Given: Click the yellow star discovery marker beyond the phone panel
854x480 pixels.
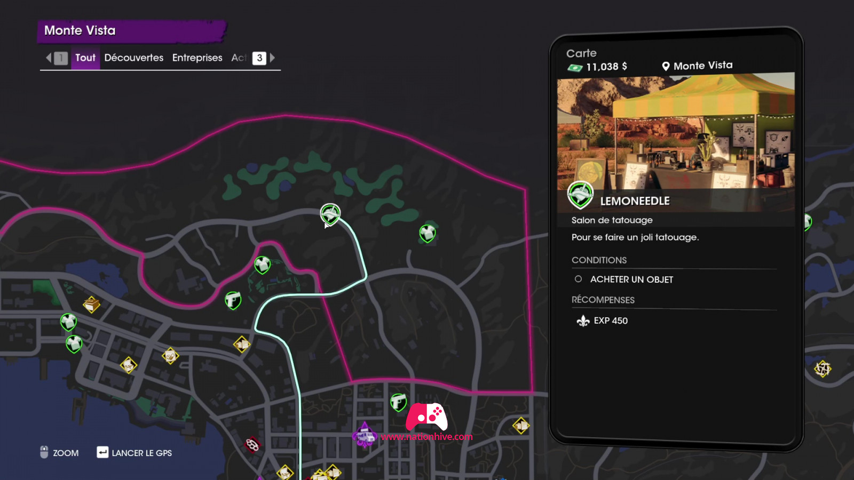Looking at the screenshot, I should tap(823, 369).
